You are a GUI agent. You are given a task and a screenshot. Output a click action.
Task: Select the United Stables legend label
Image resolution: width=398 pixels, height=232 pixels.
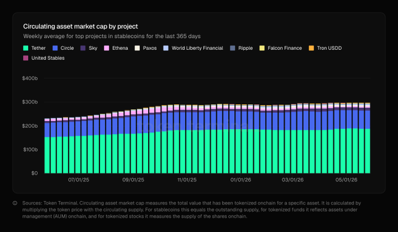(48, 58)
